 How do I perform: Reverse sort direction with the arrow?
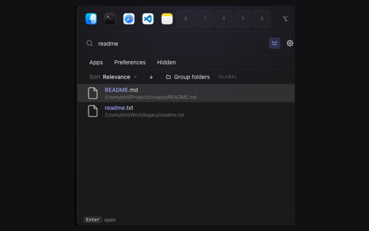151,77
